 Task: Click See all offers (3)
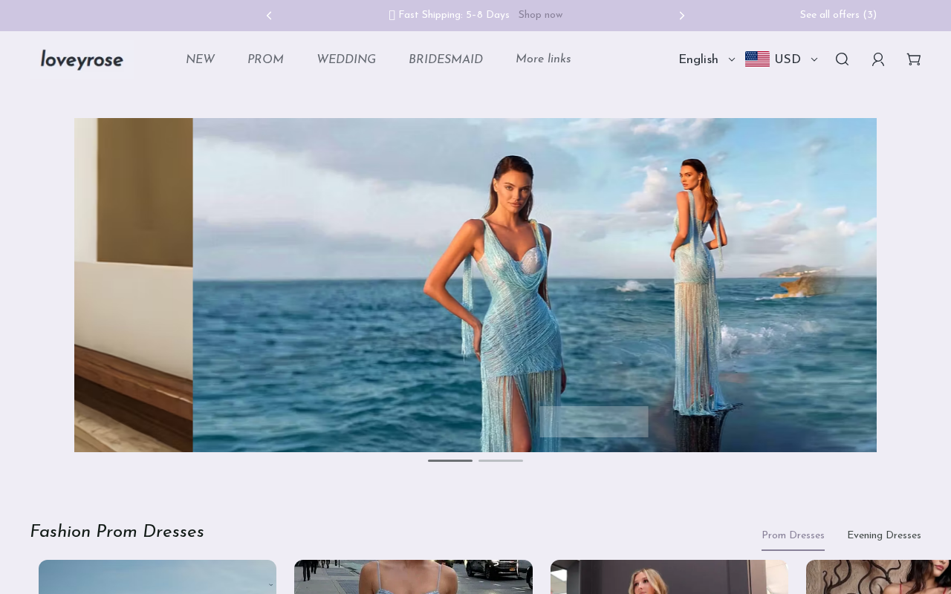838,16
